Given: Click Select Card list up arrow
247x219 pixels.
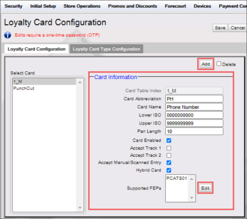Looking at the screenshot, I should (80, 82).
